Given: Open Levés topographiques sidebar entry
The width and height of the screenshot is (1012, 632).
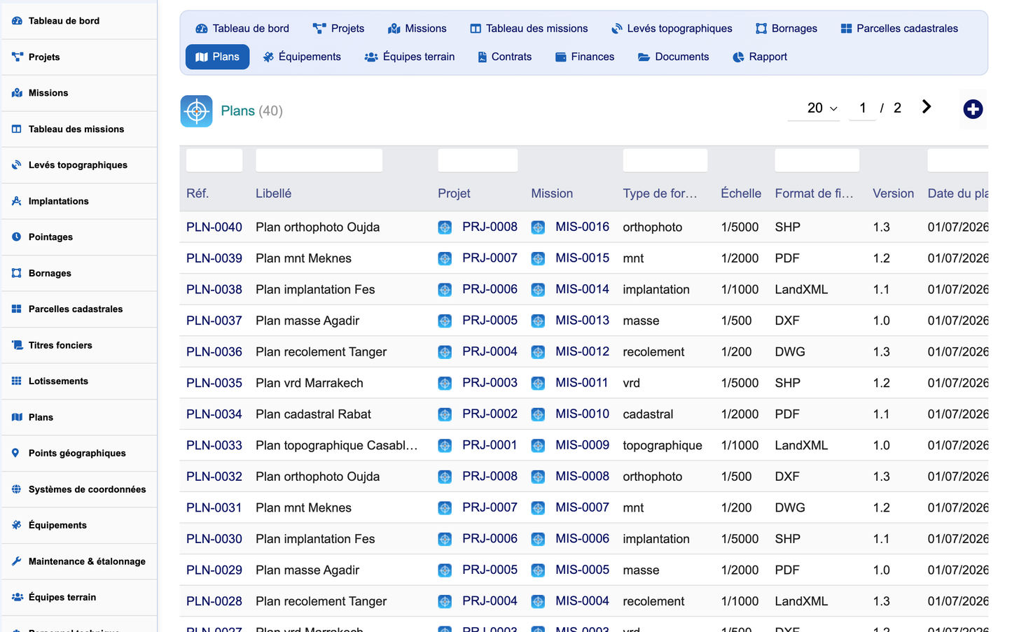Looking at the screenshot, I should [78, 165].
